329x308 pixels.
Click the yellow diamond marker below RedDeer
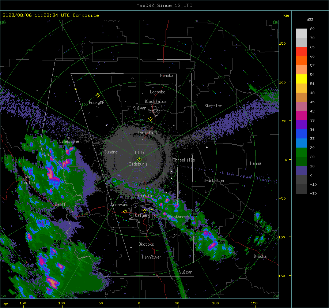(151, 119)
